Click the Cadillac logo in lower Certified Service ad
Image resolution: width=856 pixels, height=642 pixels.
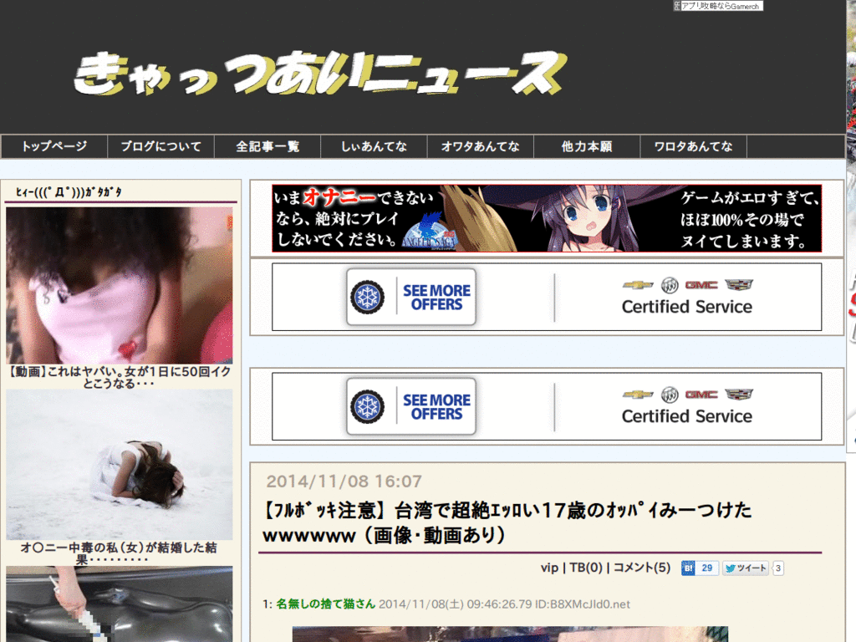coord(739,395)
